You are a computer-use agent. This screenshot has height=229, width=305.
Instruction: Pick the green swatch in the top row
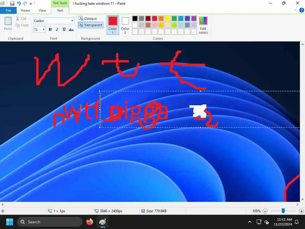tap(174, 18)
